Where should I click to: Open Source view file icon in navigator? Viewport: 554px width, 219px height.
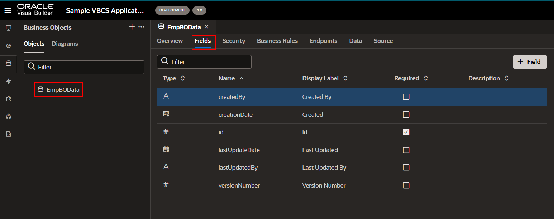coord(9,134)
